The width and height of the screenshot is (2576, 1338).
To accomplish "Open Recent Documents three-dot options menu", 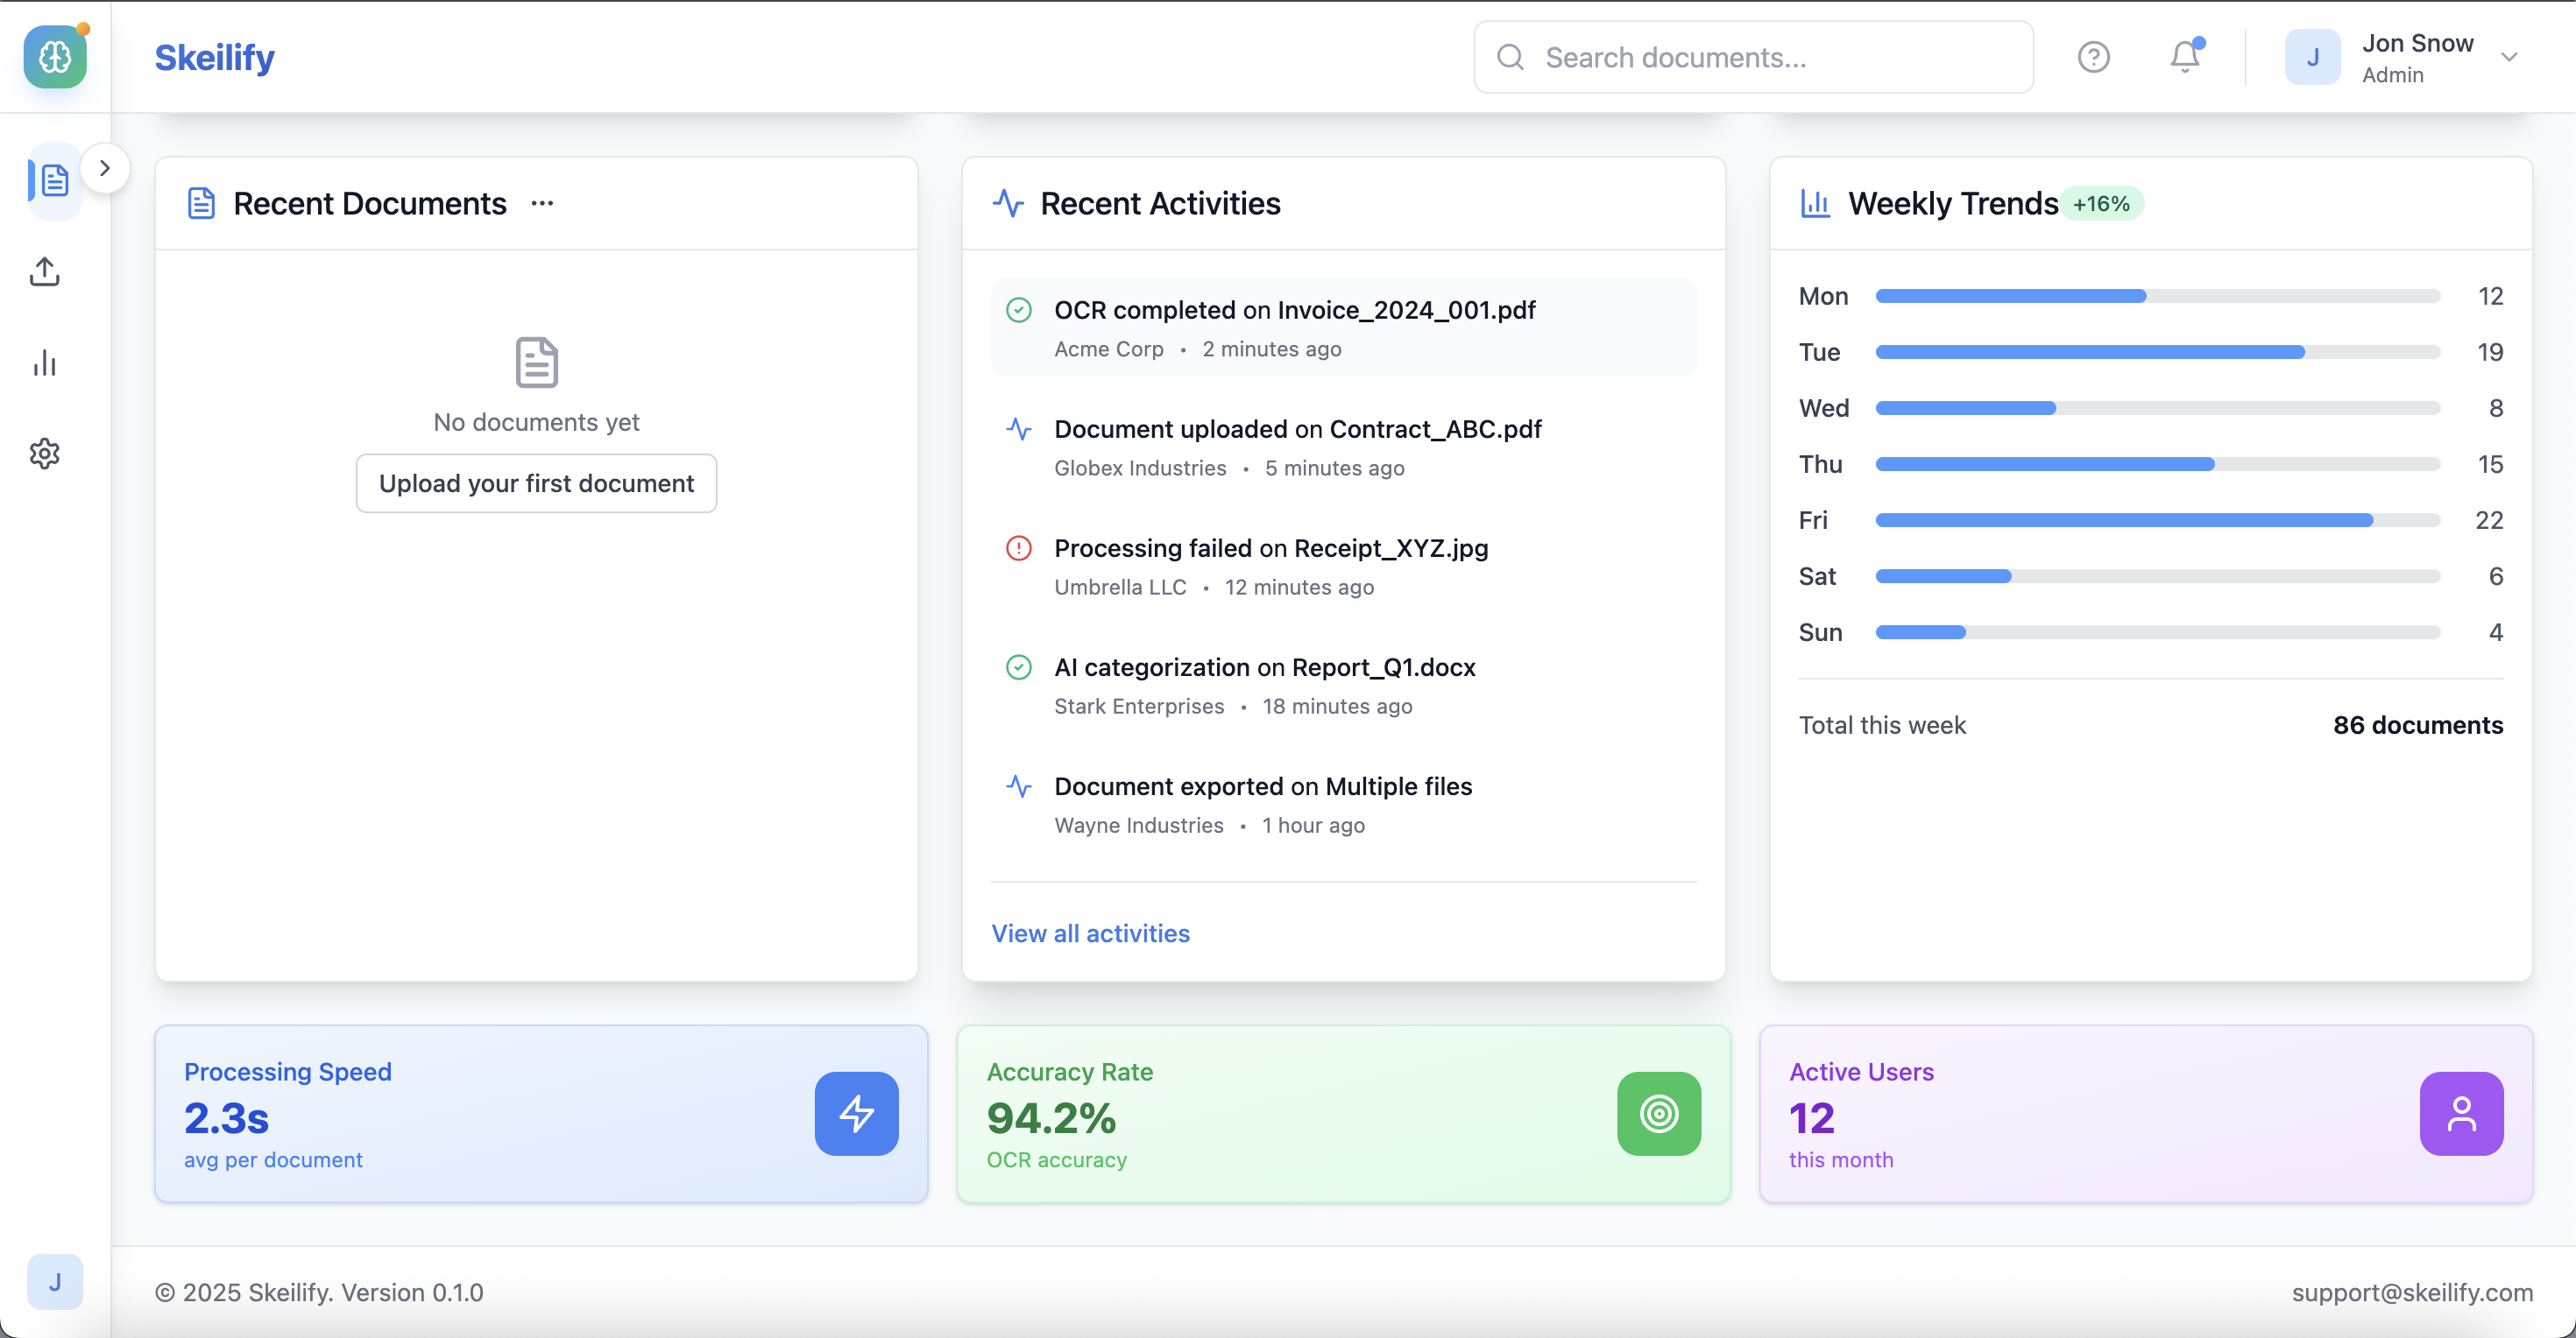I will (x=542, y=204).
